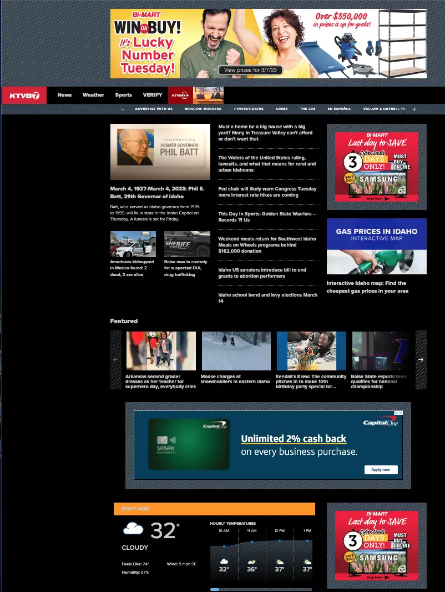Screen dimensions: 445x592
Task: Click the hourly temperatures scrollbar handle
Action: tap(215, 589)
